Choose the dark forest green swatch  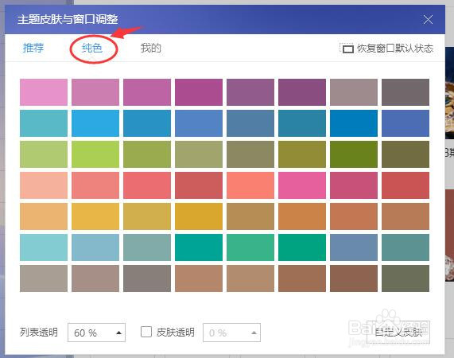tap(354, 154)
